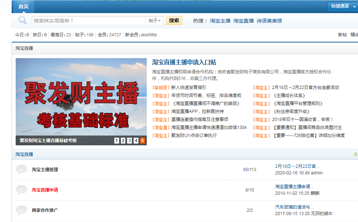Screen dimensions: 358x222
Task: Open hot search 诗语美美搭
Action: pos(269,21)
